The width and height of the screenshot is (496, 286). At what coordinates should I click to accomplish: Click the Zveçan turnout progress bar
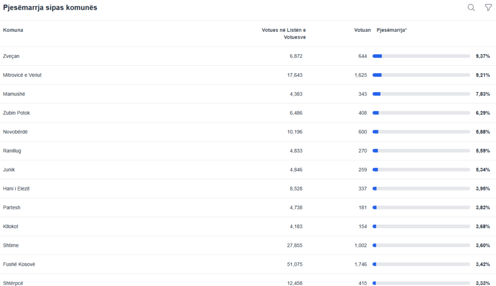421,56
